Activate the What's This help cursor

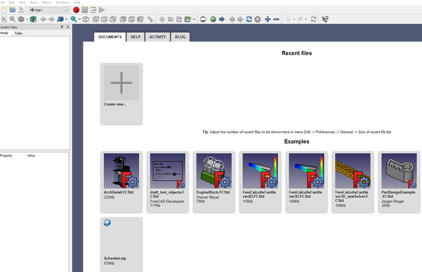(325, 19)
